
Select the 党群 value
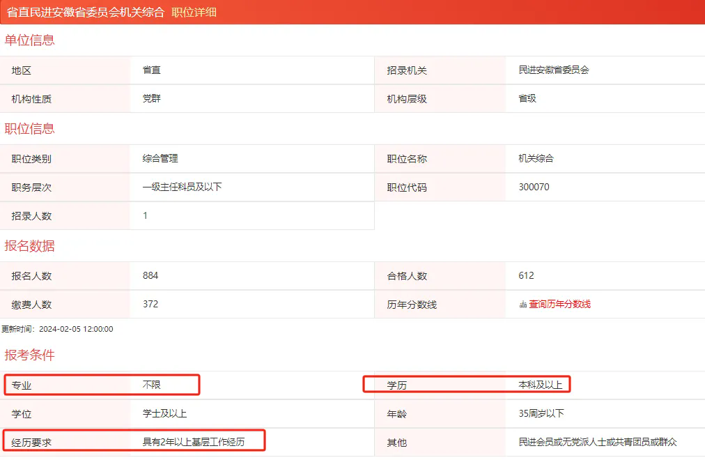click(152, 98)
